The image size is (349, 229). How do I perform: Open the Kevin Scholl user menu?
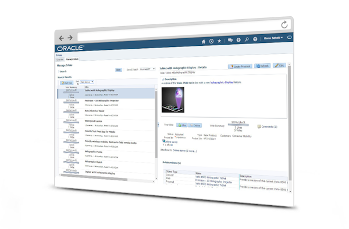(x=273, y=38)
